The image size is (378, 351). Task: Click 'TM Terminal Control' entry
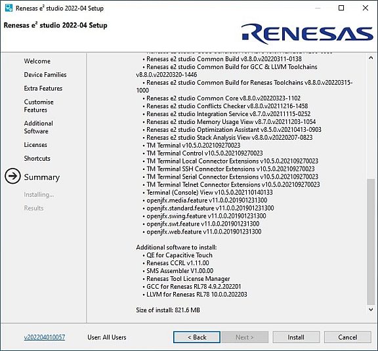tap(205, 154)
